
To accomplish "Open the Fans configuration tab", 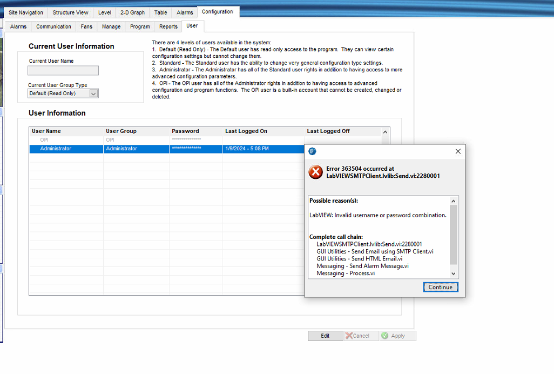I will [86, 26].
